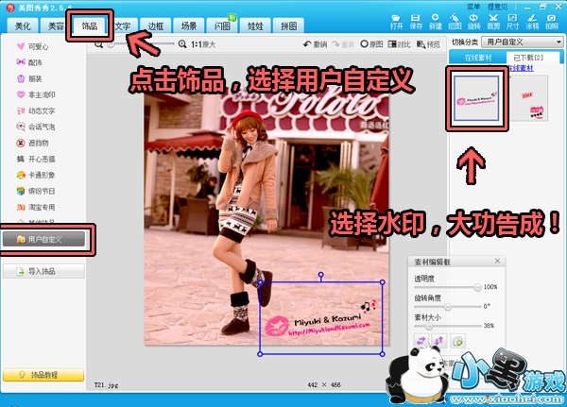Click 提意见 feedback in title bar
Image resolution: width=567 pixels, height=407 pixels.
pyautogui.click(x=498, y=7)
